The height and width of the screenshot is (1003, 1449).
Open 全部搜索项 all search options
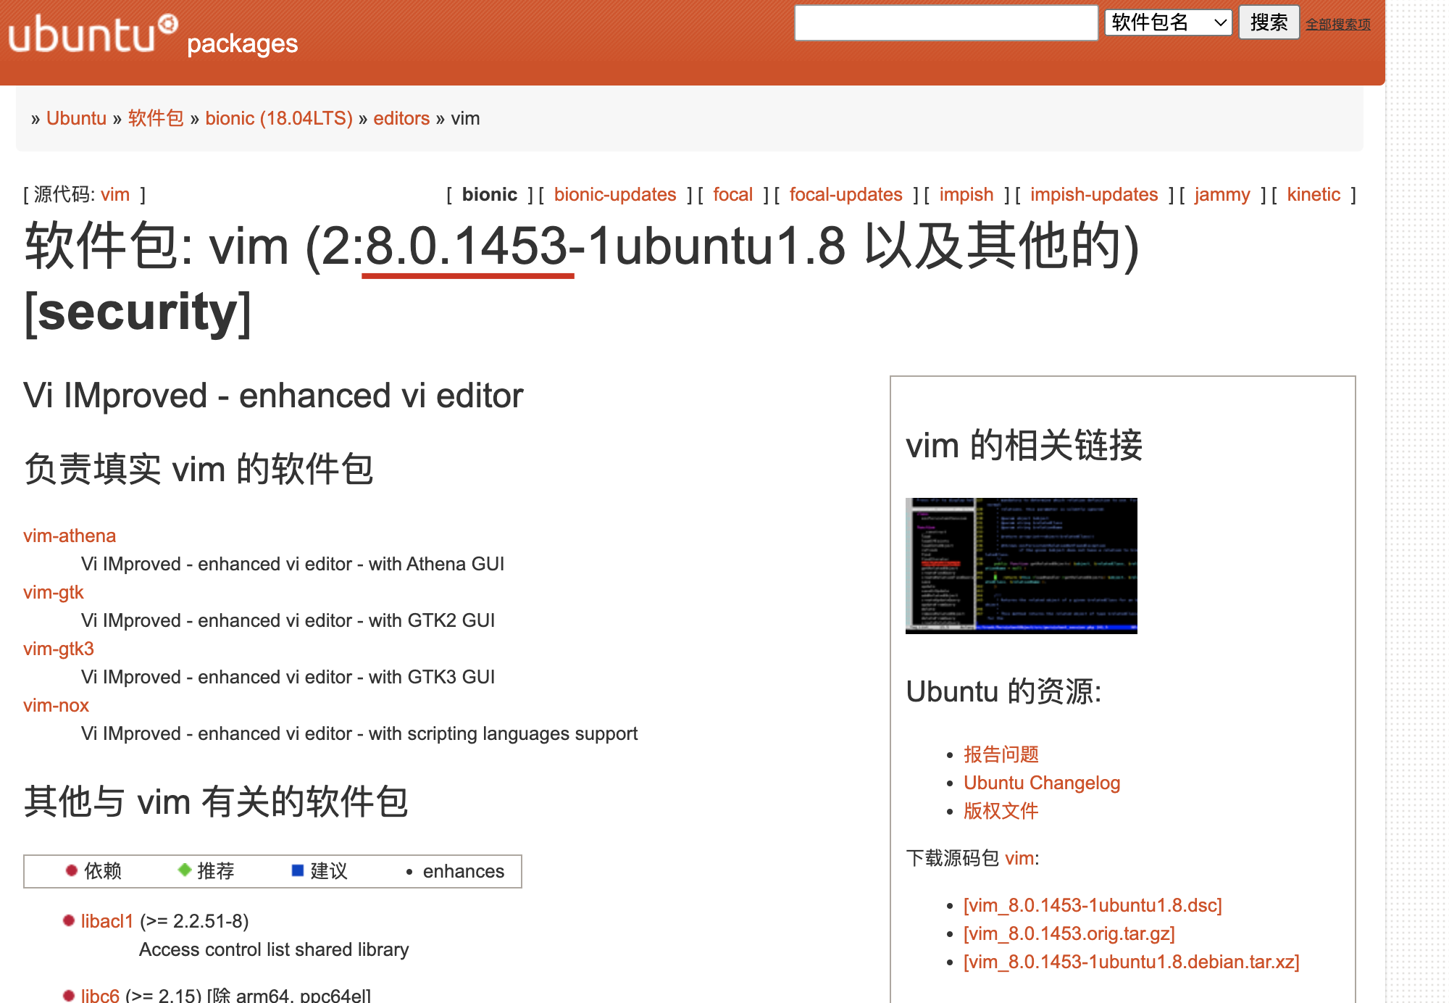1337,25
